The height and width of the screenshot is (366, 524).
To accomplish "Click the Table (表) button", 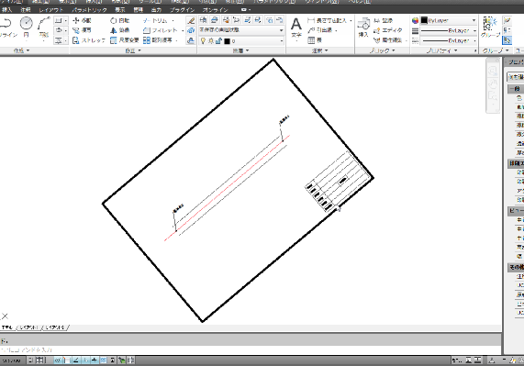I will 315,40.
